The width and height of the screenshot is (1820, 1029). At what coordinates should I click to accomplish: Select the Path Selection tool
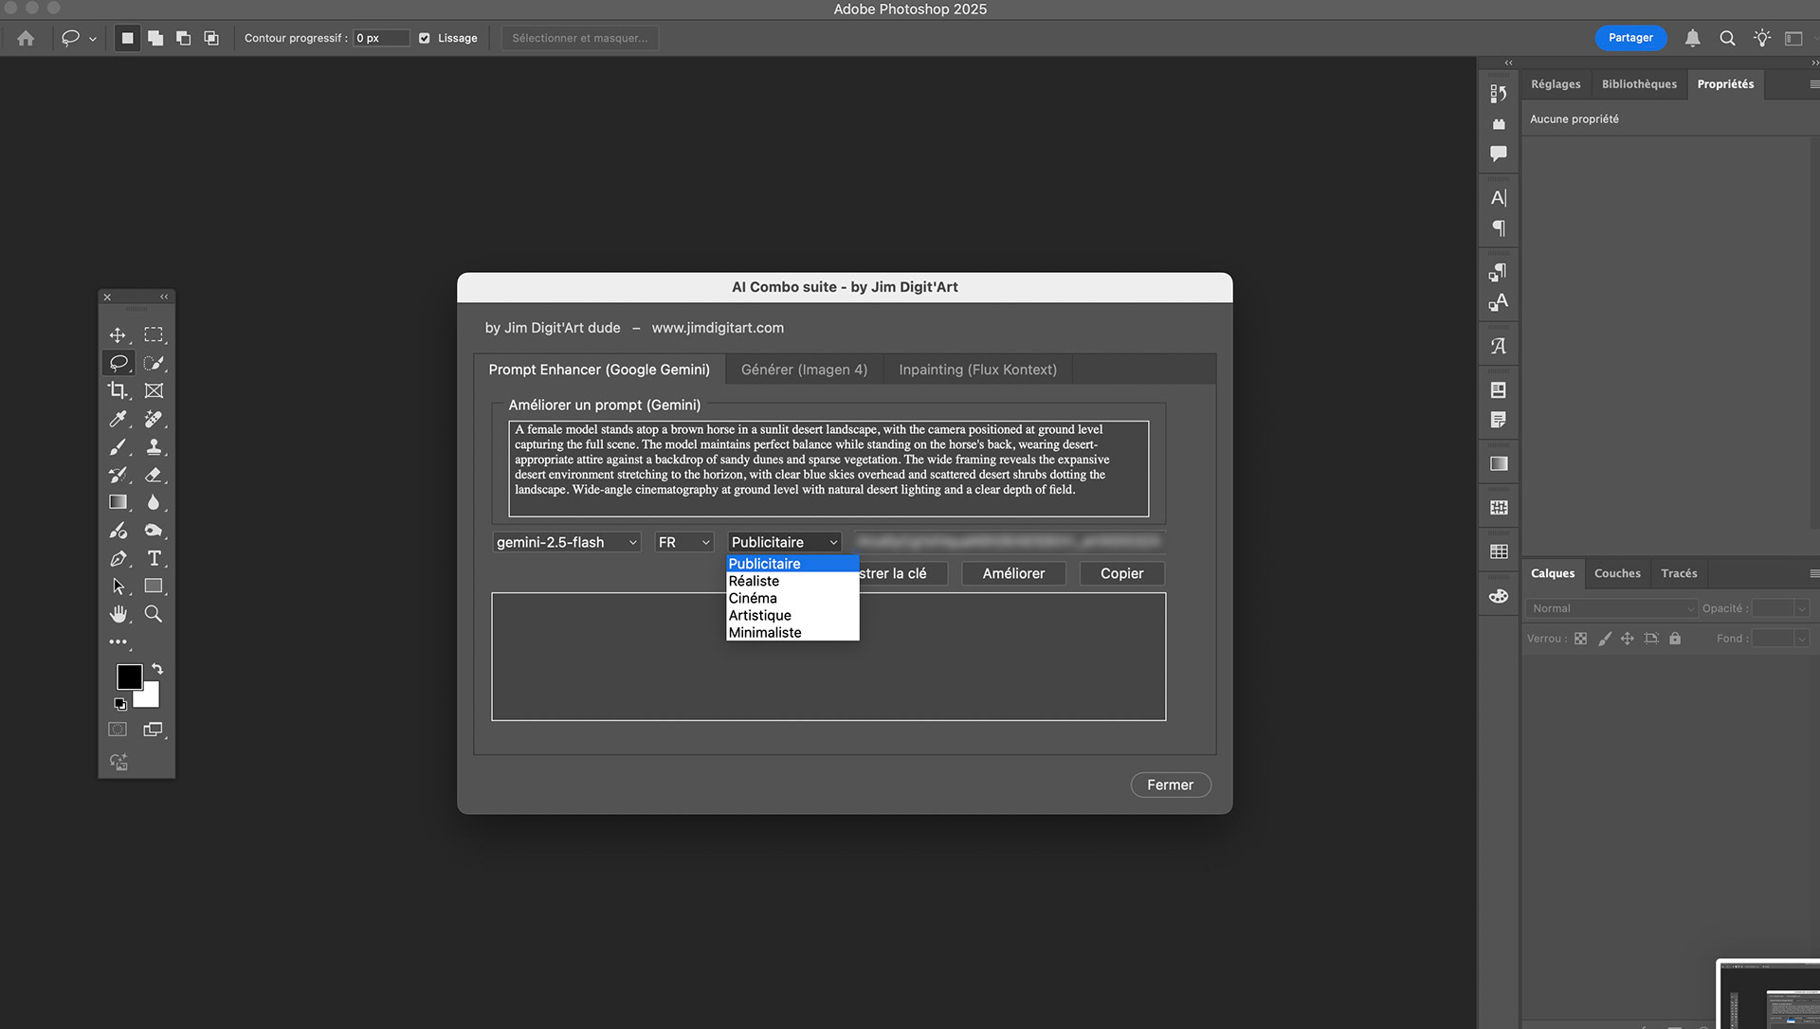118,587
